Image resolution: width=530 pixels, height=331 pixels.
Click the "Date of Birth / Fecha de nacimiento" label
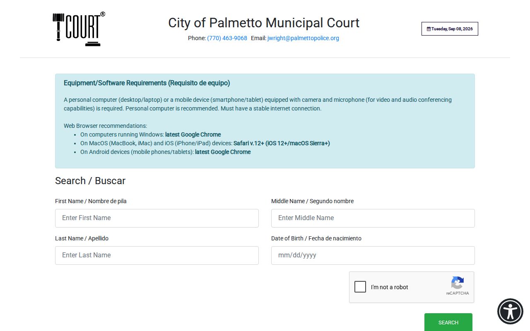click(x=316, y=238)
